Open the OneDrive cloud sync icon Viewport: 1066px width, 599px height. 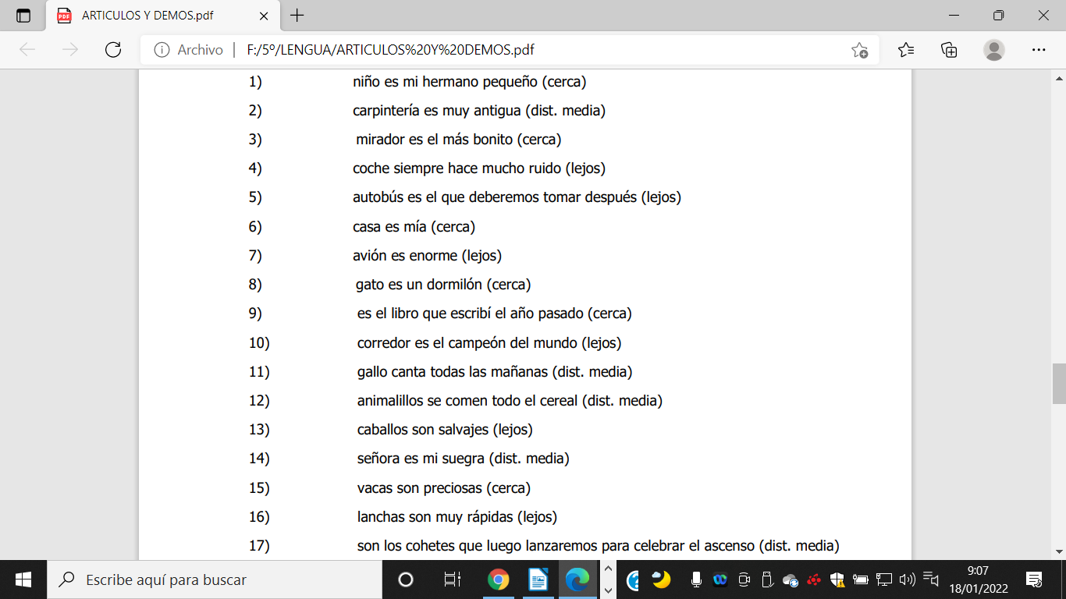(791, 580)
